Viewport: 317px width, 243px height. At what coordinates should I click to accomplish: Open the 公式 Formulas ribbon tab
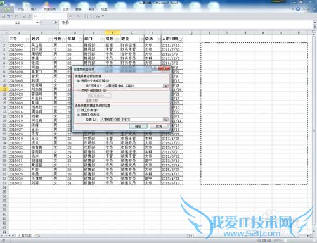(x=66, y=9)
